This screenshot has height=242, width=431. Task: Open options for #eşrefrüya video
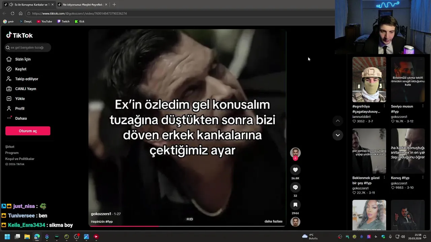(384, 106)
